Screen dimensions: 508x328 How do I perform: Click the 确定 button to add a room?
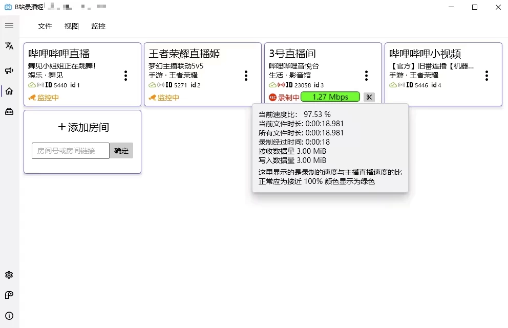point(121,150)
